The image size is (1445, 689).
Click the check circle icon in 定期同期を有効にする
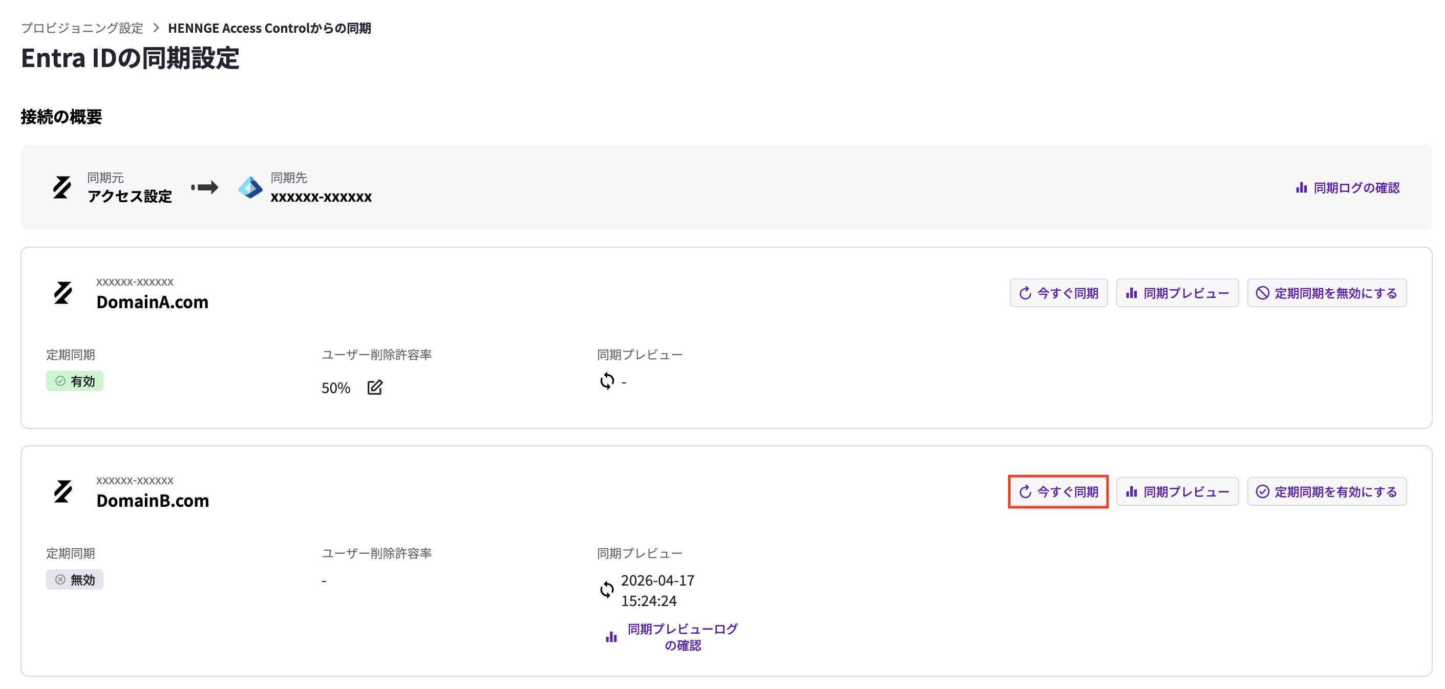[x=1262, y=491]
